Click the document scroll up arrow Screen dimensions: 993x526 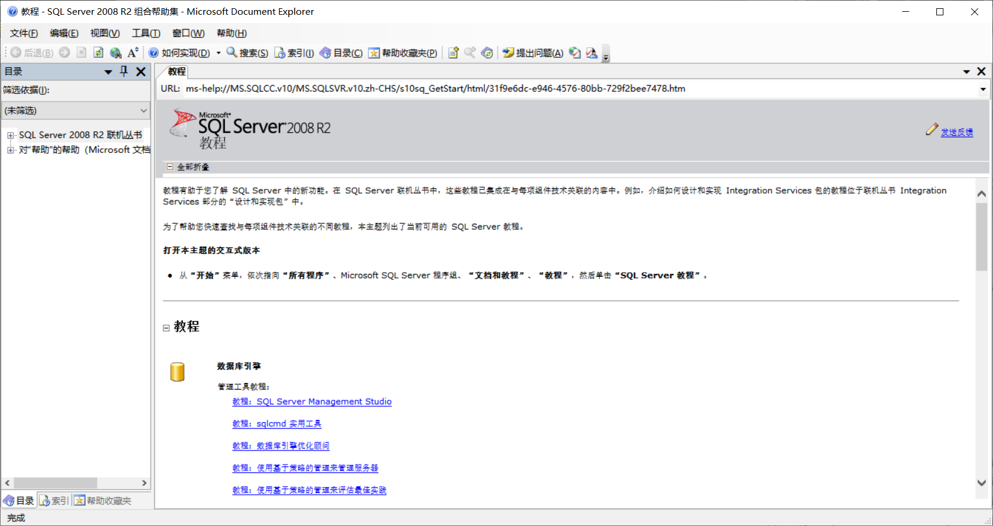pyautogui.click(x=981, y=194)
